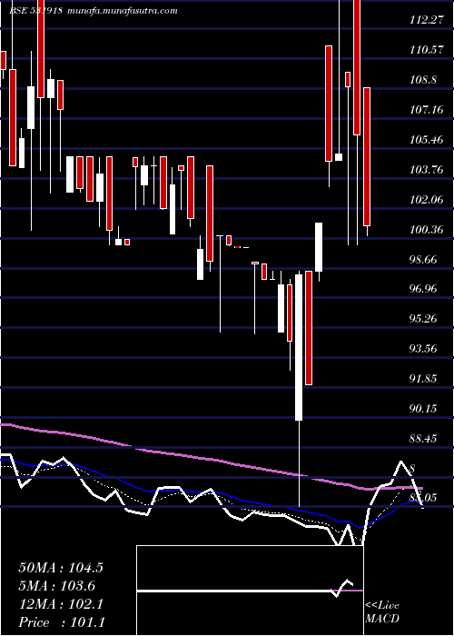
Task: Click the BSE 531918 symbol label
Action: [x=35, y=11]
